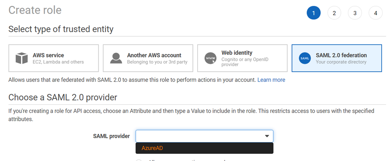Viewport: 387px width, 161px height.
Task: Select the AWS service cube icon
Action: [22, 58]
